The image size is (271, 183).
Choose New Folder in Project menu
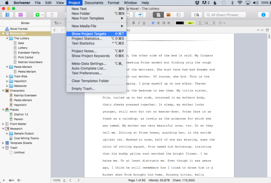point(96,13)
